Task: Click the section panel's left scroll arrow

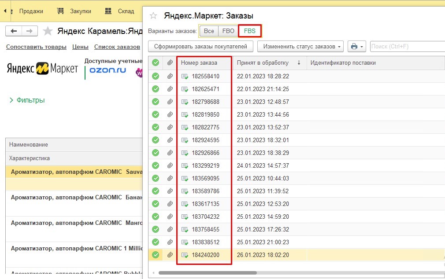Action: pyautogui.click(x=5, y=11)
